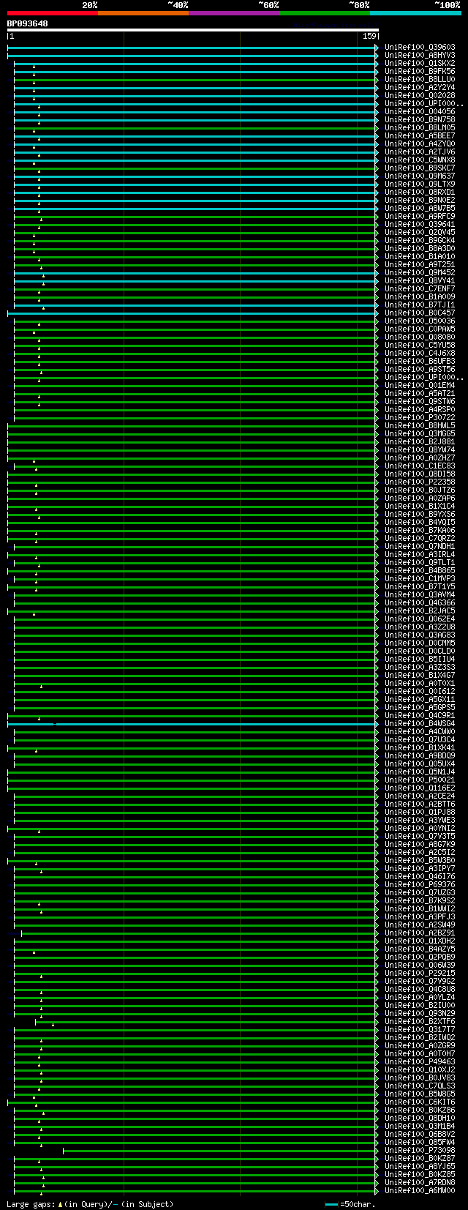Select the label UniRef100_Q05UX4
This screenshot has width=468, height=1210.
(x=420, y=763)
